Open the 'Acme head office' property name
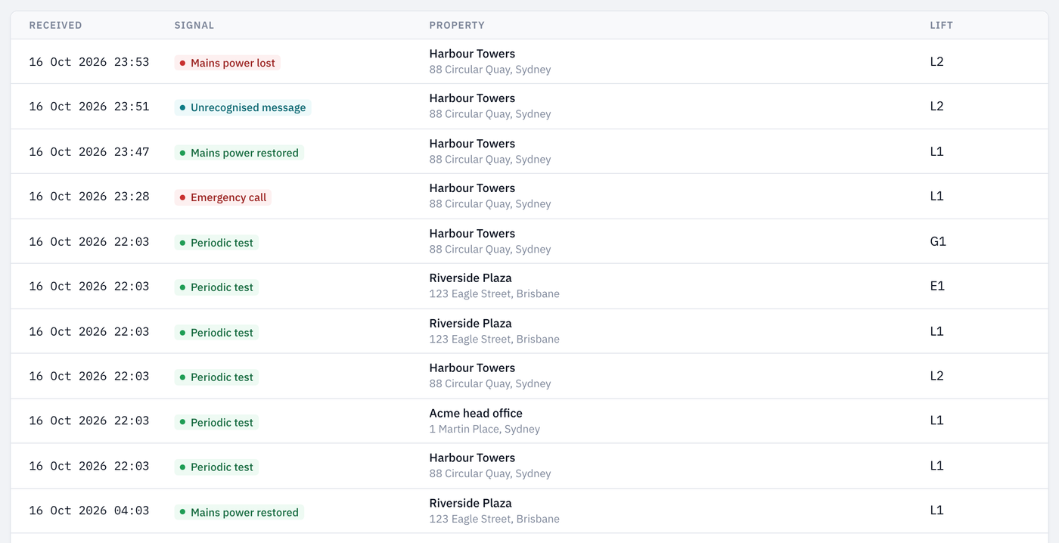The height and width of the screenshot is (543, 1059). (x=476, y=414)
